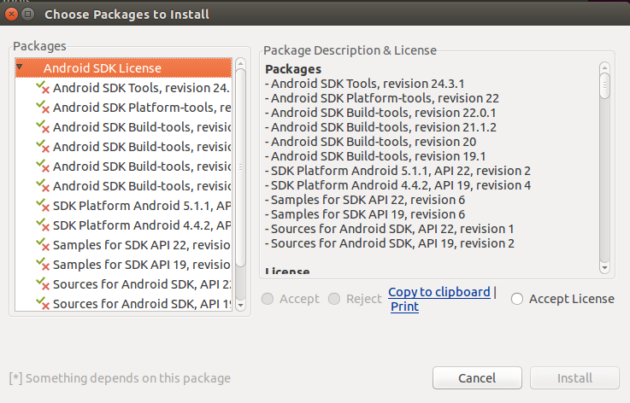Viewport: 630px width, 403px height.
Task: Click the bold Packages heading in description pane
Action: tap(293, 69)
